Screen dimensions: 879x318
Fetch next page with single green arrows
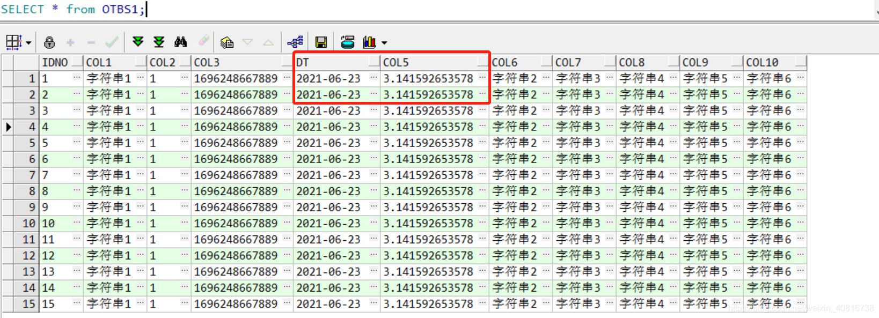(x=138, y=42)
